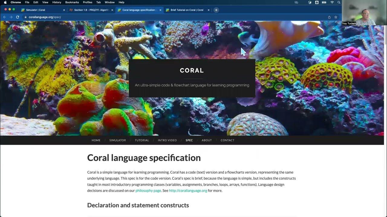Open the triangle app menu bar icon
The height and width of the screenshot is (217, 387).
(x=317, y=2)
